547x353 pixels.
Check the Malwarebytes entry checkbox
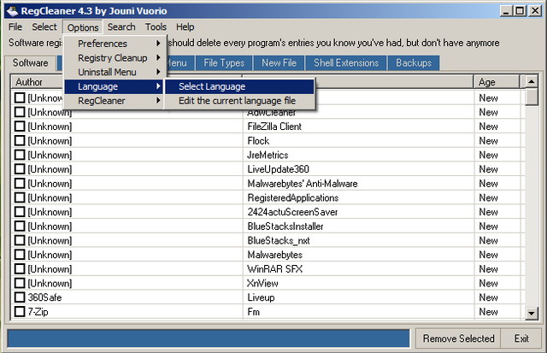pos(20,255)
